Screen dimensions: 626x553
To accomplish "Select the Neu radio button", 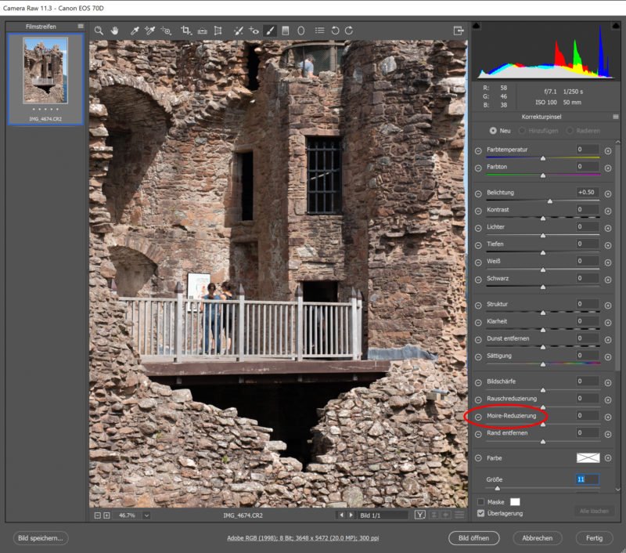I will point(493,130).
